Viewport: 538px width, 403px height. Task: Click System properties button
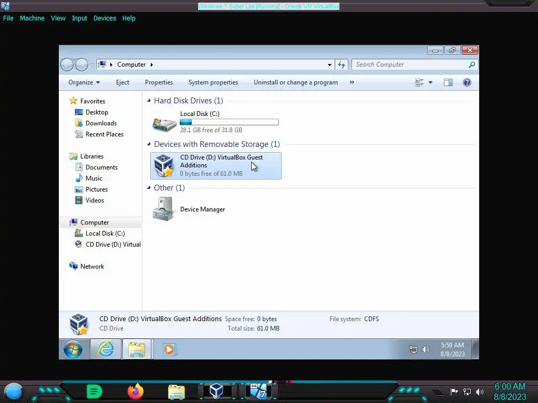(213, 82)
